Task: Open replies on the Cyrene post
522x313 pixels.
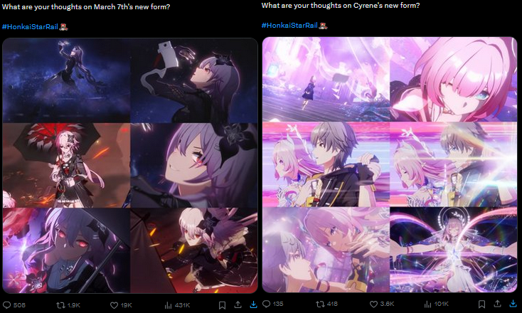Action: (272, 304)
